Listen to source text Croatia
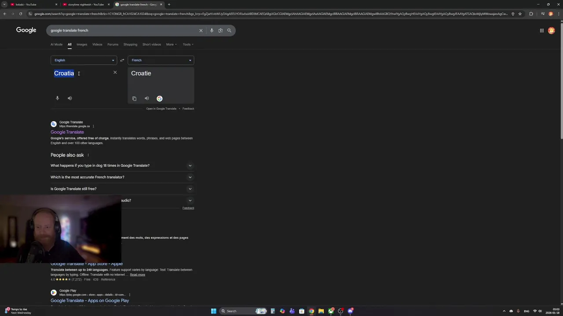The height and width of the screenshot is (316, 563). (69, 98)
